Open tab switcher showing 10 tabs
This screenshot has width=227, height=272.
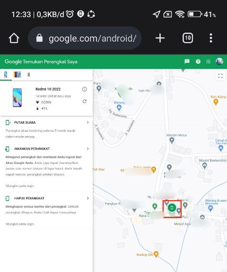coord(188,38)
